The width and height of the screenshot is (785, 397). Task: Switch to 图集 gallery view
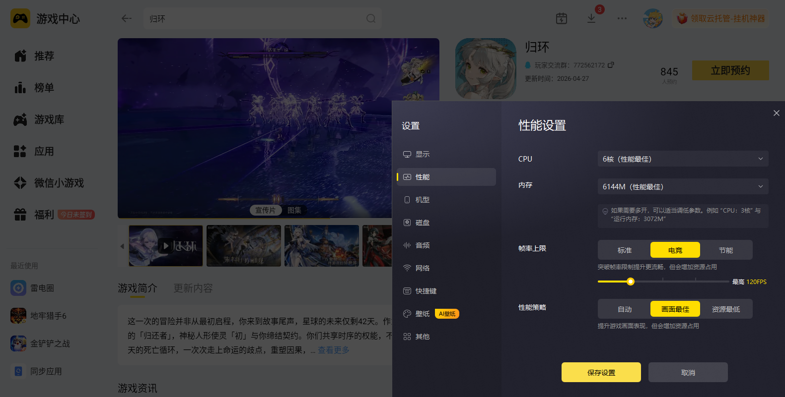pos(294,210)
